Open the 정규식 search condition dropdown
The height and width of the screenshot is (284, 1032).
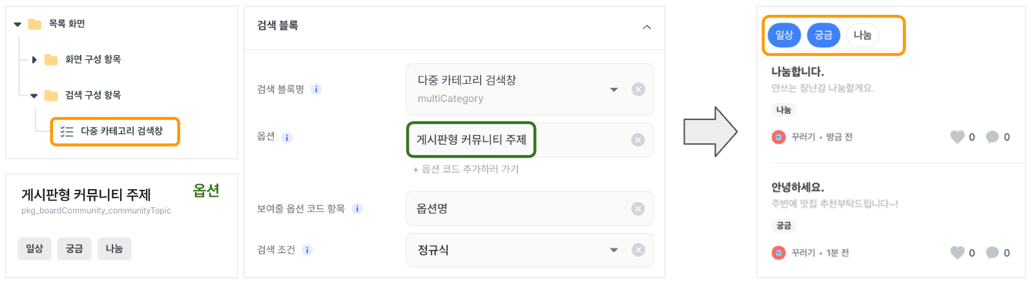coord(614,250)
